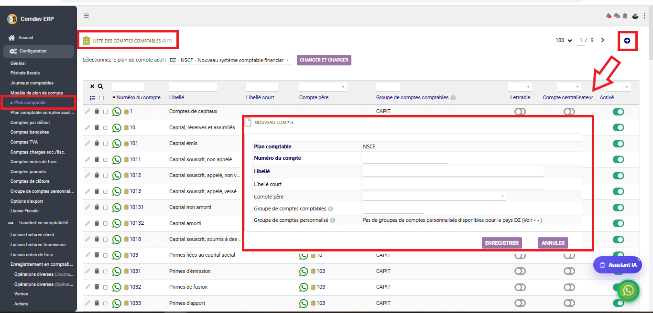The width and height of the screenshot is (653, 313).
Task: Toggle Lettrable switch for account 1031
Action: click(x=520, y=271)
